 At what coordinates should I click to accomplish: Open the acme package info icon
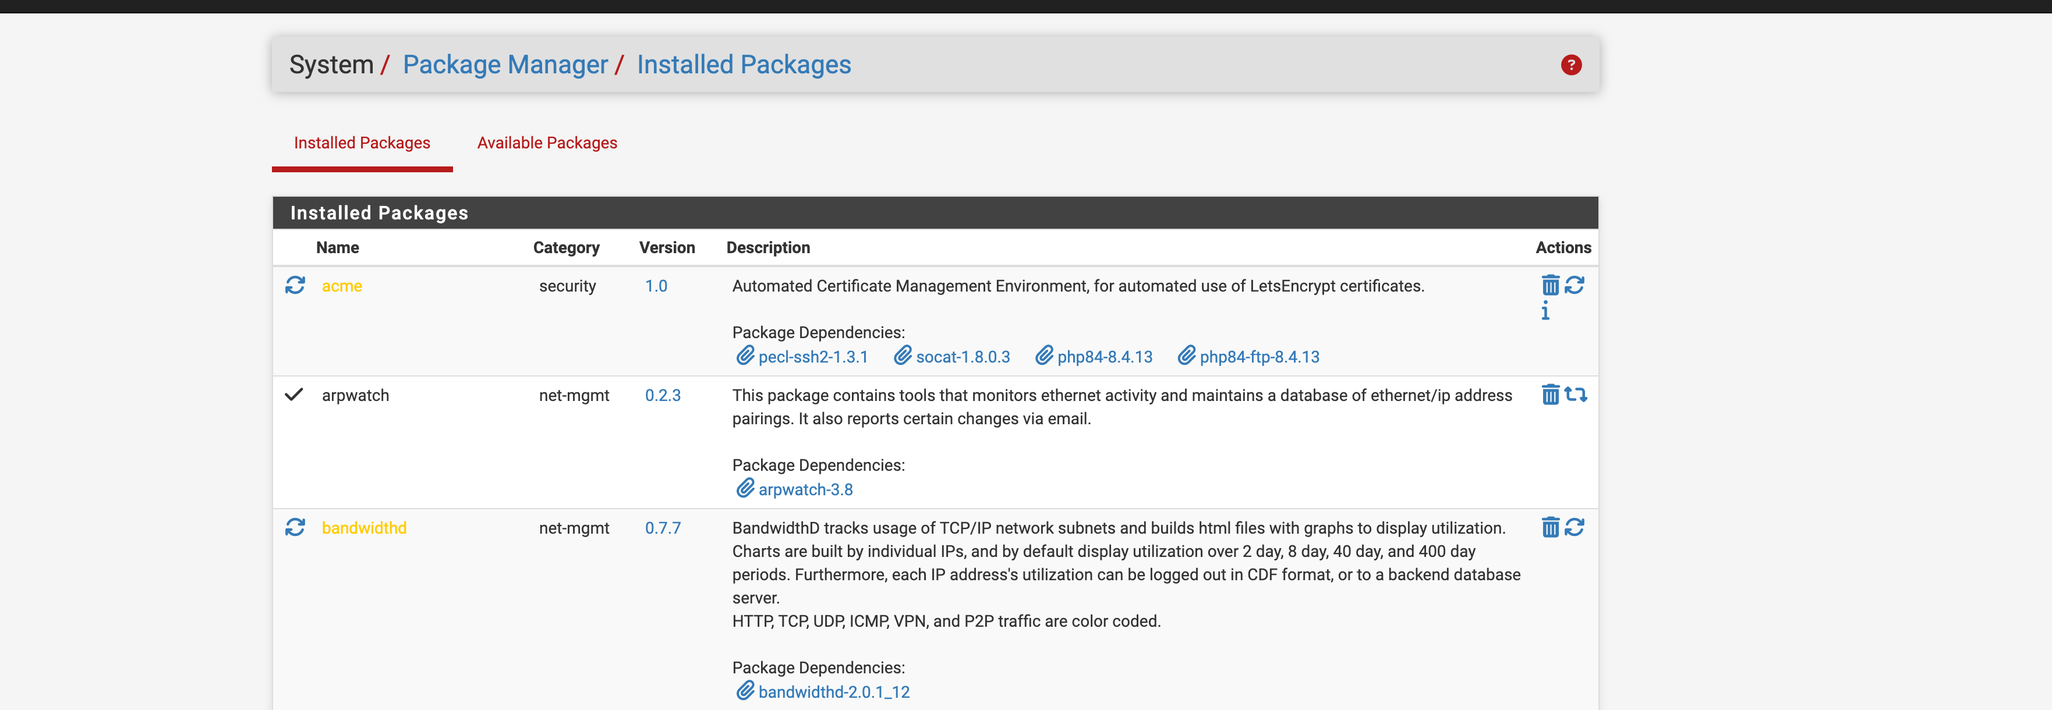pyautogui.click(x=1545, y=311)
